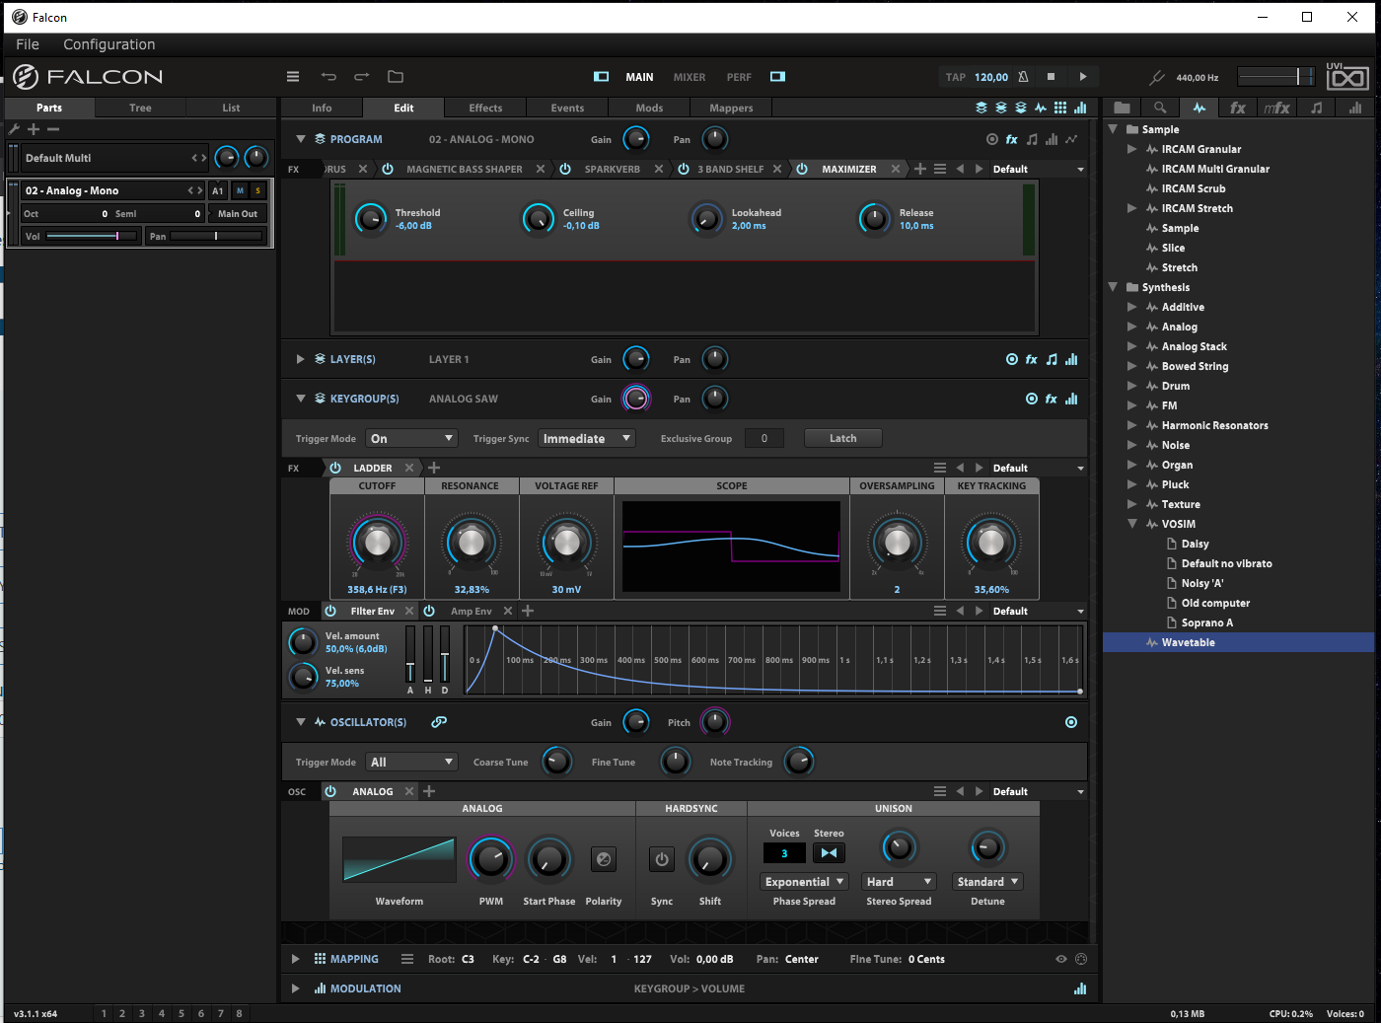Expand the Layer(s) section

pos(301,359)
